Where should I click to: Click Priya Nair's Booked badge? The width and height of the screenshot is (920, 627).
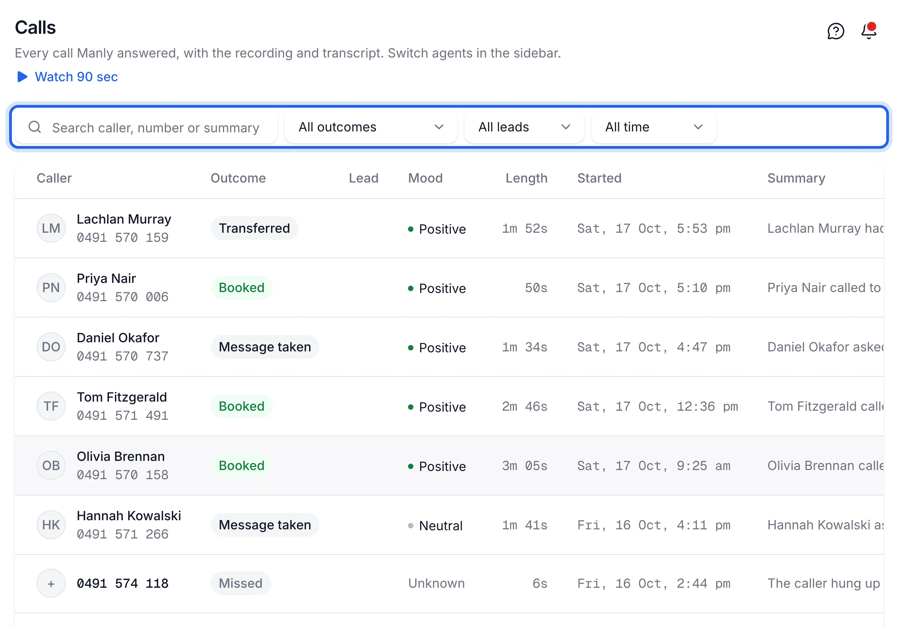coord(242,287)
